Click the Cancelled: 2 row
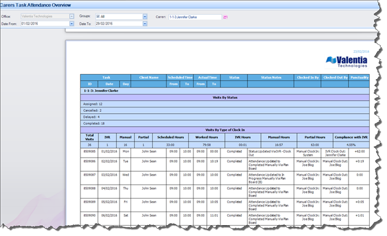The image size is (387, 236). [x=225, y=111]
